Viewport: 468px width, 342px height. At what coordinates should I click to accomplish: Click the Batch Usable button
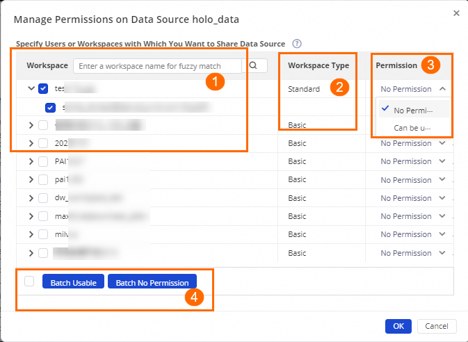click(73, 282)
